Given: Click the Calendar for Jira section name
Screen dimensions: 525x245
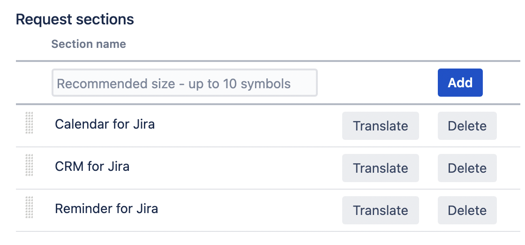Looking at the screenshot, I should [105, 124].
